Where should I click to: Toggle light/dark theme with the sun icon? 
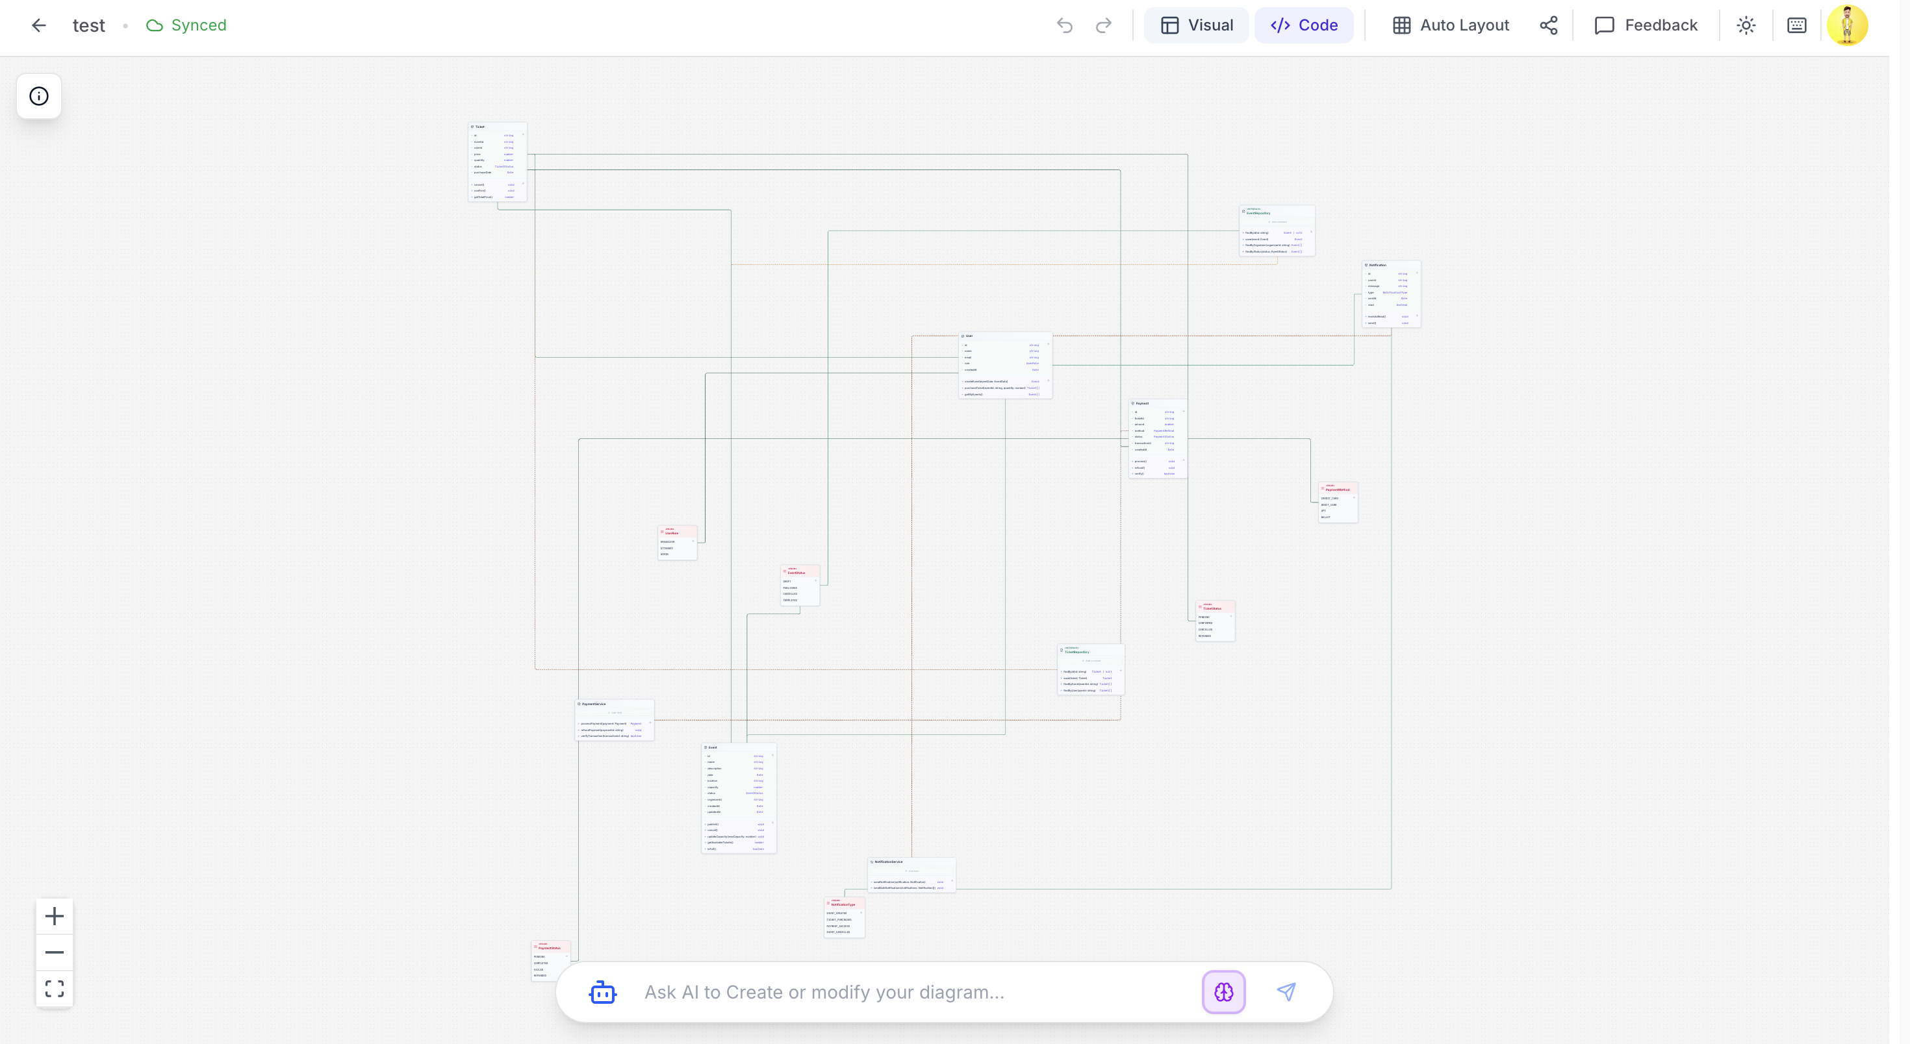[x=1746, y=25]
